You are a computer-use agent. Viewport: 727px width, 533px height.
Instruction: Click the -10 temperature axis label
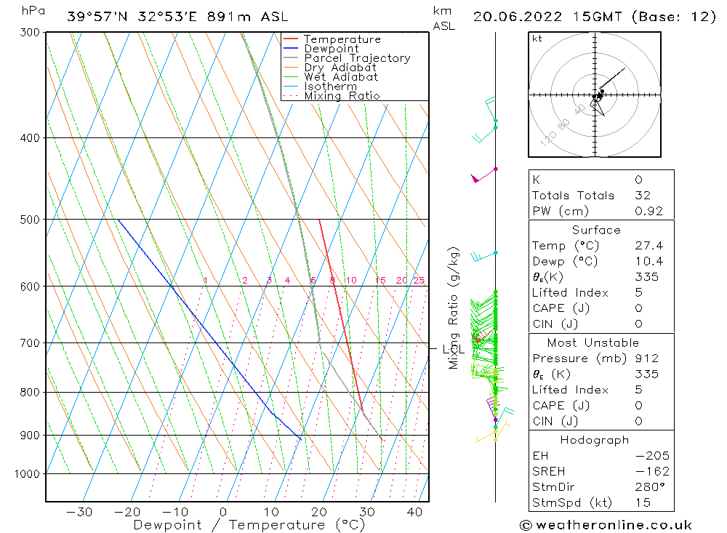(x=174, y=512)
